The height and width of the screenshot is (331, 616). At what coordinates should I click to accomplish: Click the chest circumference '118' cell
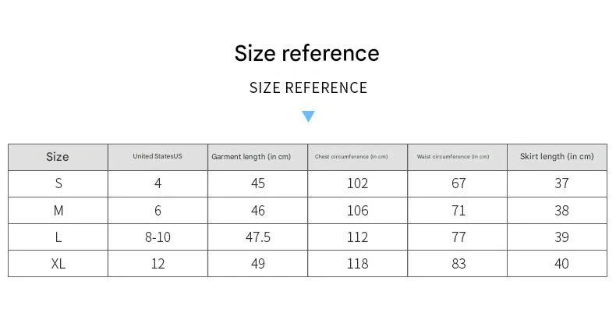357,264
